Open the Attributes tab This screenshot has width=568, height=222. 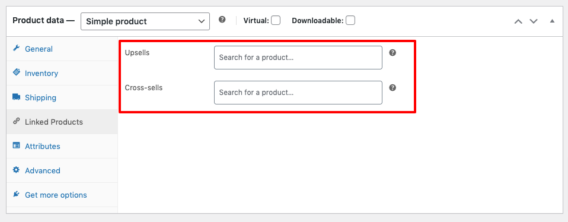62,146
